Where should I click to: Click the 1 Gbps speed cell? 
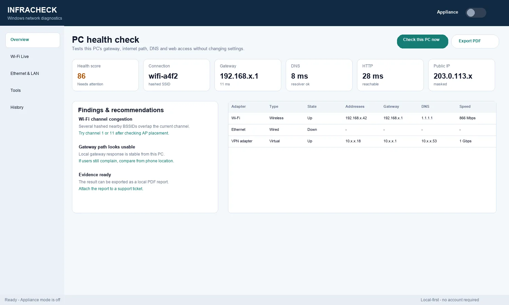(466, 141)
